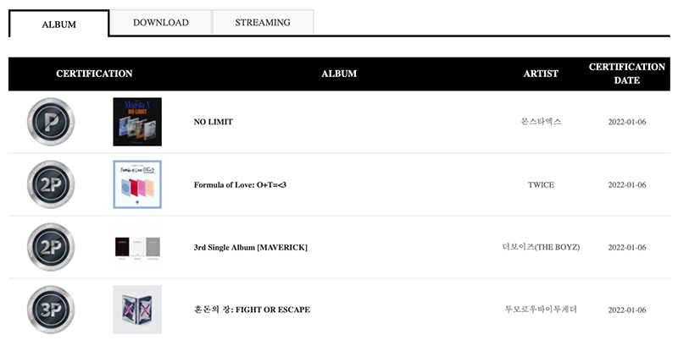Open the Monsta X NO LIMIT album cover
678x340 pixels.
click(137, 122)
